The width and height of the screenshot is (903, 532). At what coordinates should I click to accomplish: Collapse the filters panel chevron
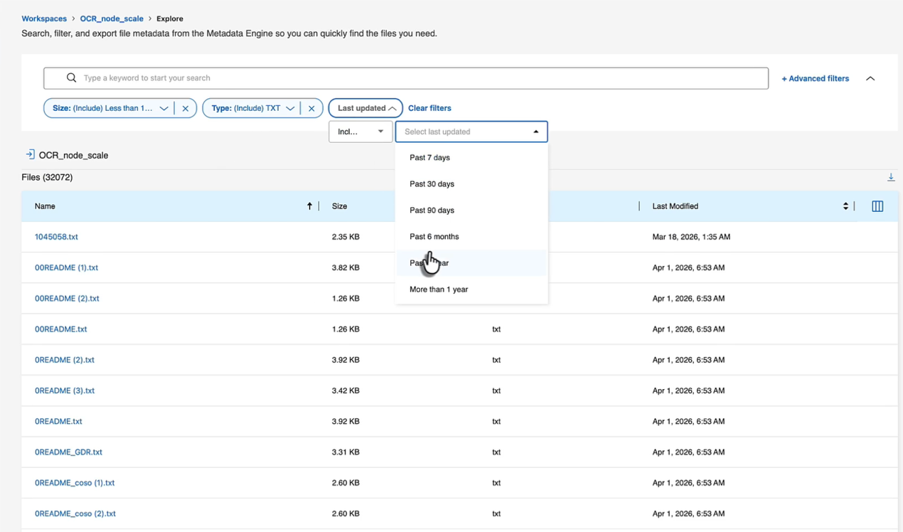870,78
